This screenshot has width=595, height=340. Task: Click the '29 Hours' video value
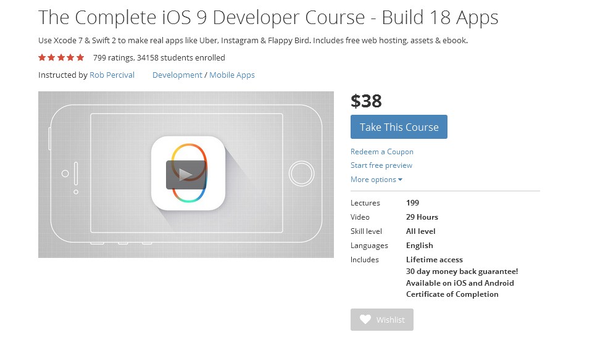pyautogui.click(x=422, y=217)
